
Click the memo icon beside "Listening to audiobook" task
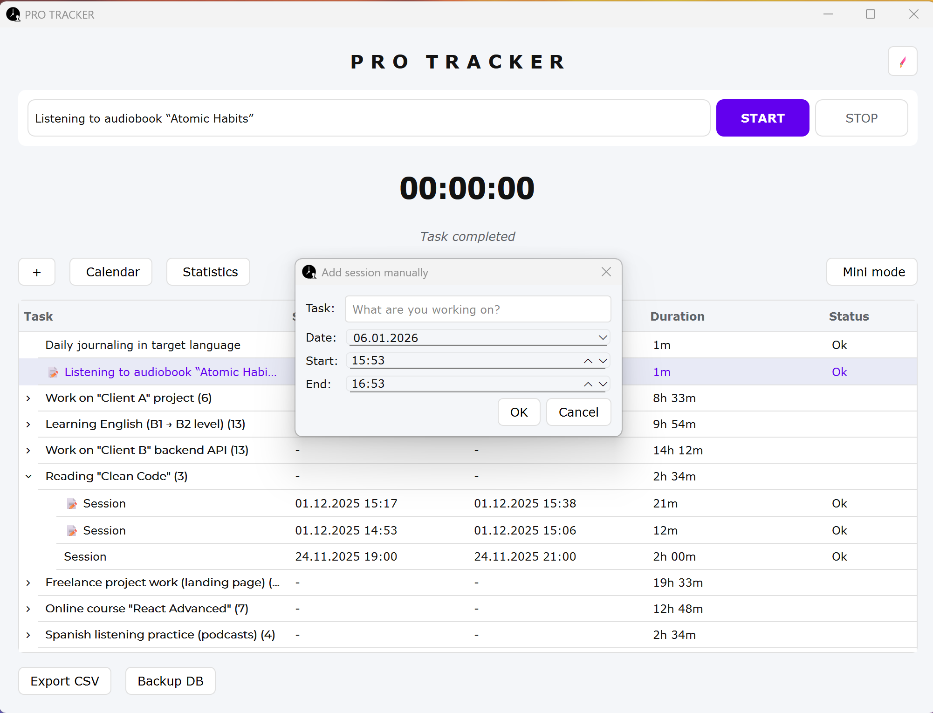pyautogui.click(x=53, y=372)
